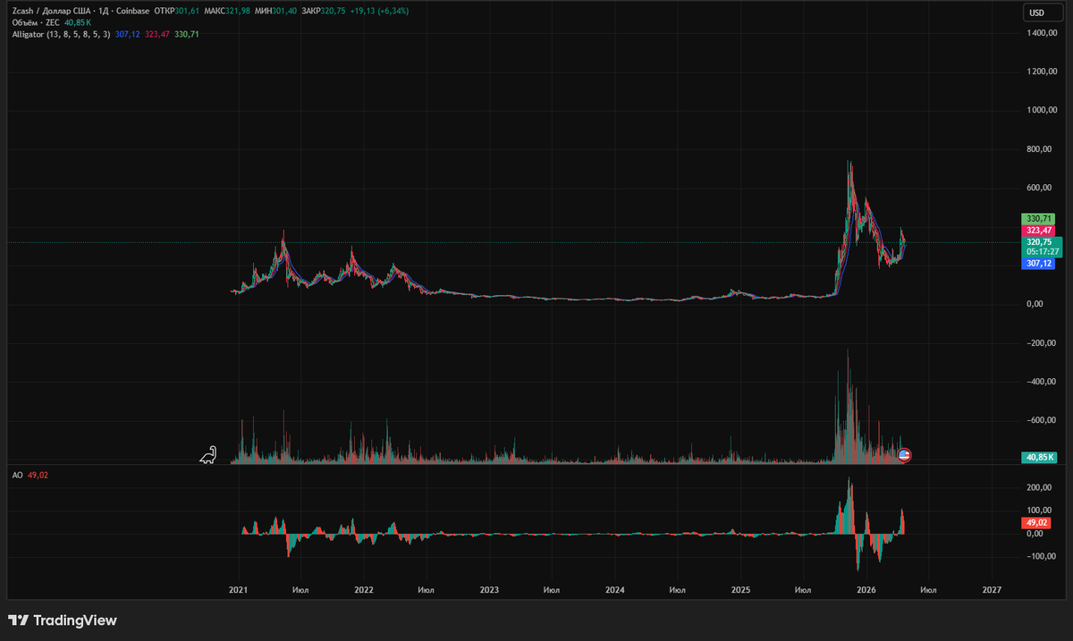
Task: Open the US flag event marker
Action: tap(904, 455)
